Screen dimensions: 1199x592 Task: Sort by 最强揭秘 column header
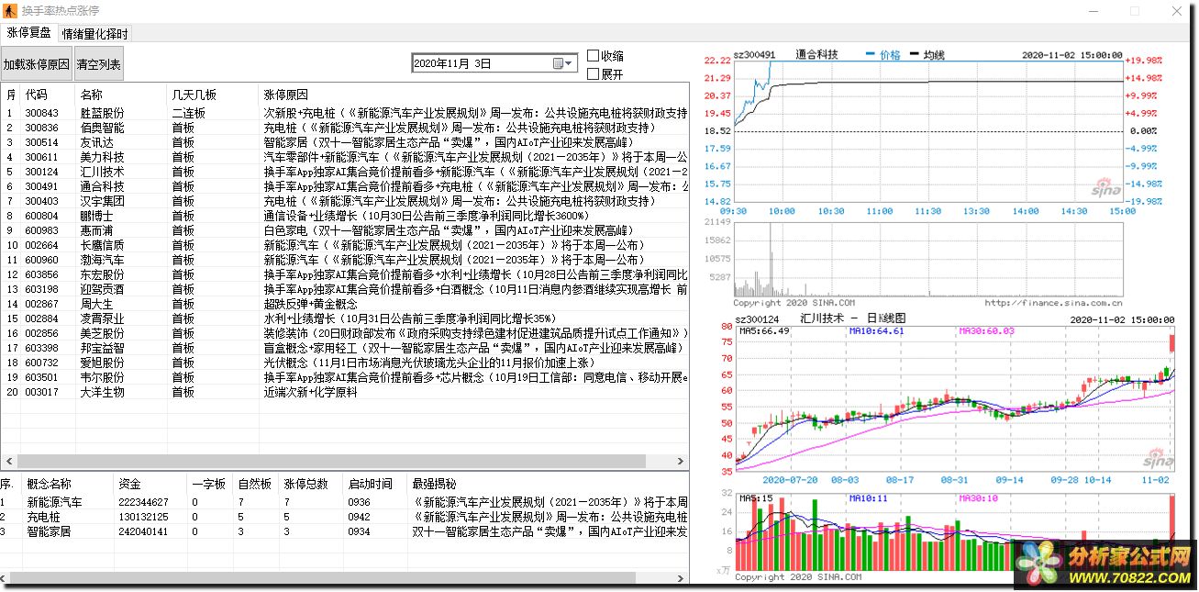pyautogui.click(x=549, y=484)
